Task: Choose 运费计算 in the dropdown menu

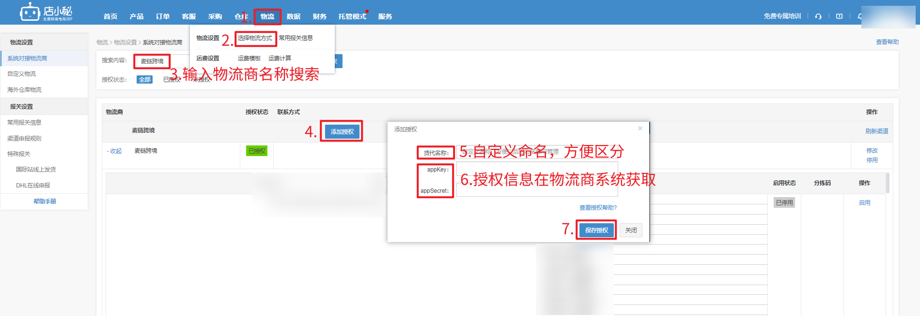Action: (280, 58)
